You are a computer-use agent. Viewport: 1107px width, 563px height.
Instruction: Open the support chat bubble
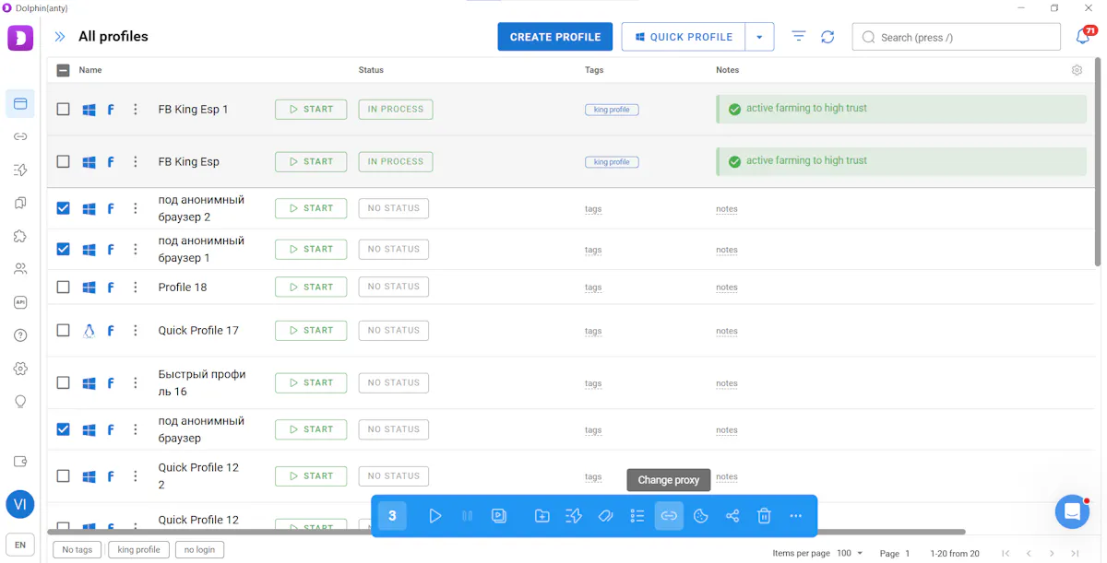pyautogui.click(x=1072, y=511)
